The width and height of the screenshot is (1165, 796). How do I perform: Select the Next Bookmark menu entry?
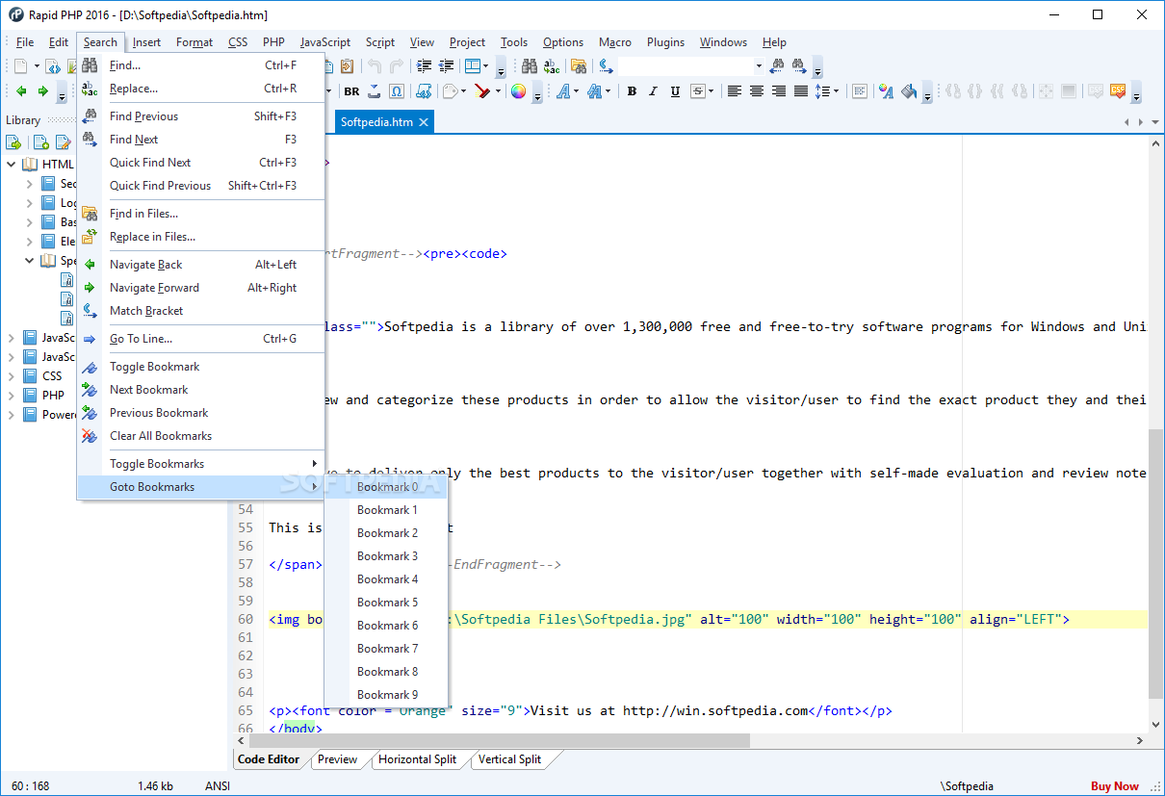click(x=201, y=390)
